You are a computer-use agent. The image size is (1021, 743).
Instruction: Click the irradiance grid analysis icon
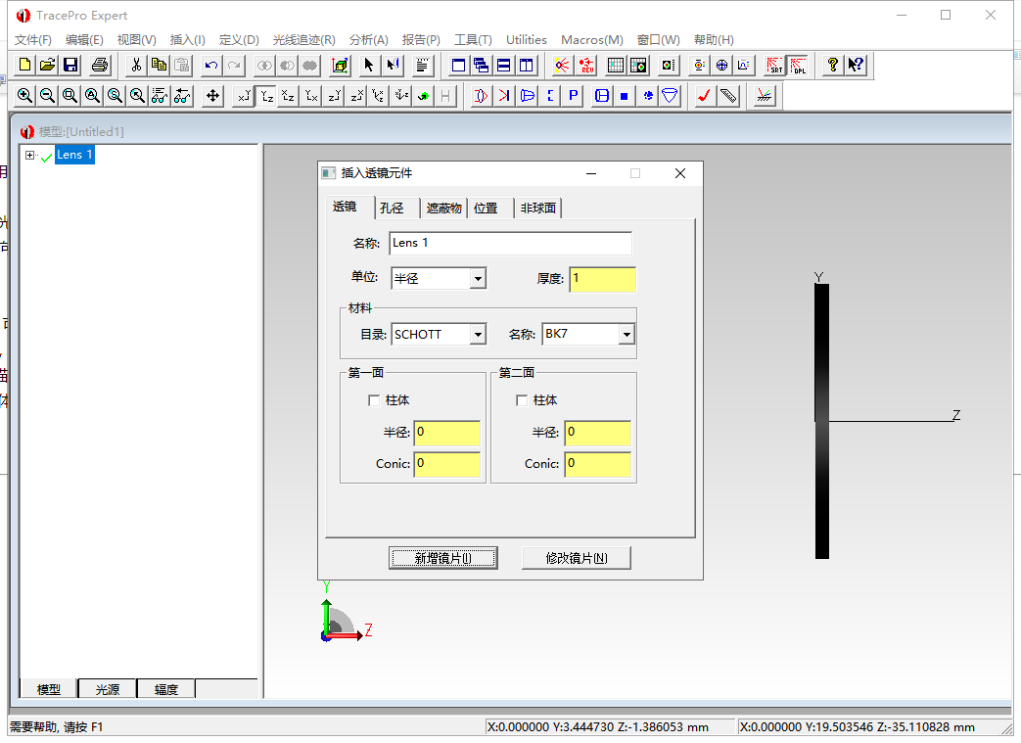[615, 65]
